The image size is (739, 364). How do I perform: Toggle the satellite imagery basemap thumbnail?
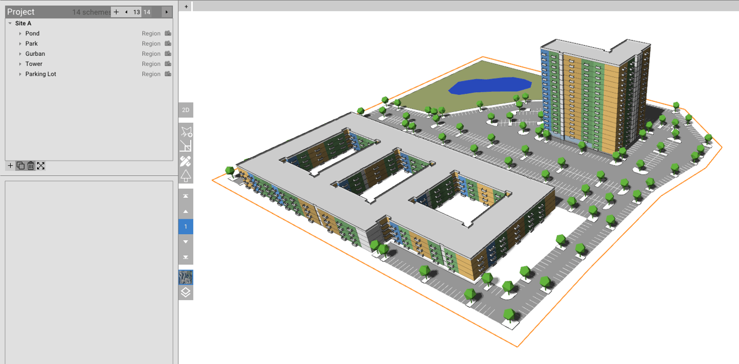coord(186,278)
